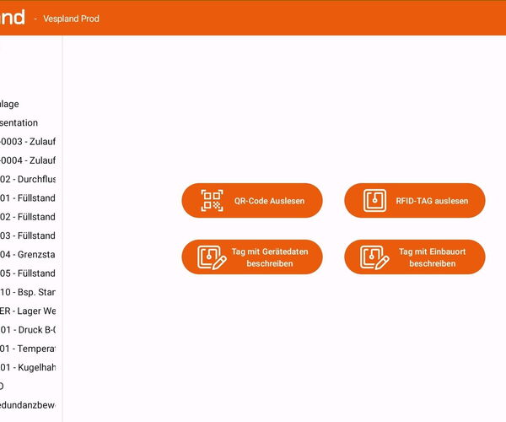
Task: Click the 'Vespland Prod' header title
Action: point(71,19)
